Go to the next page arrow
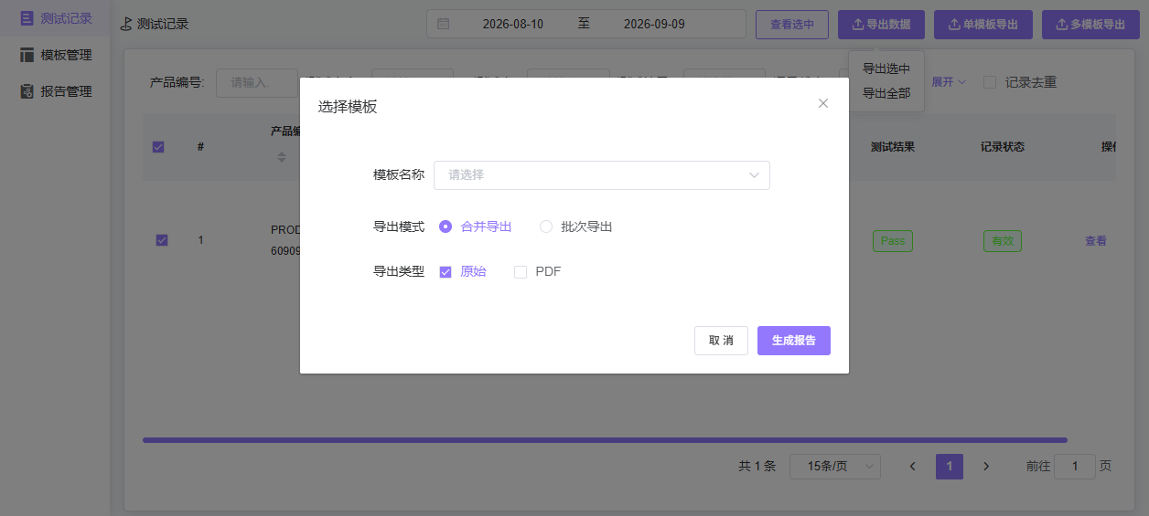The image size is (1149, 516). (986, 467)
